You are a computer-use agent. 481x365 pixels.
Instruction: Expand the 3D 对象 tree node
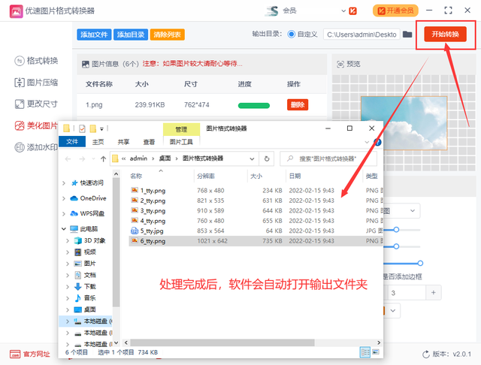pyautogui.click(x=68, y=241)
